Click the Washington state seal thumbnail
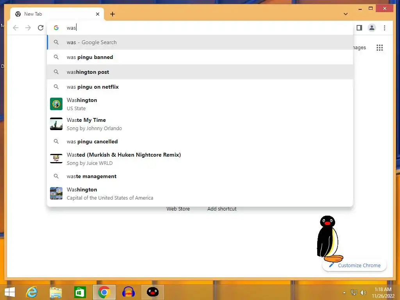Screen dimensions: 400x300 click(56, 104)
